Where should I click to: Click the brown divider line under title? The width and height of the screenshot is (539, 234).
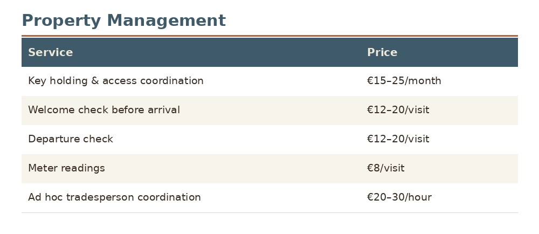[269, 36]
